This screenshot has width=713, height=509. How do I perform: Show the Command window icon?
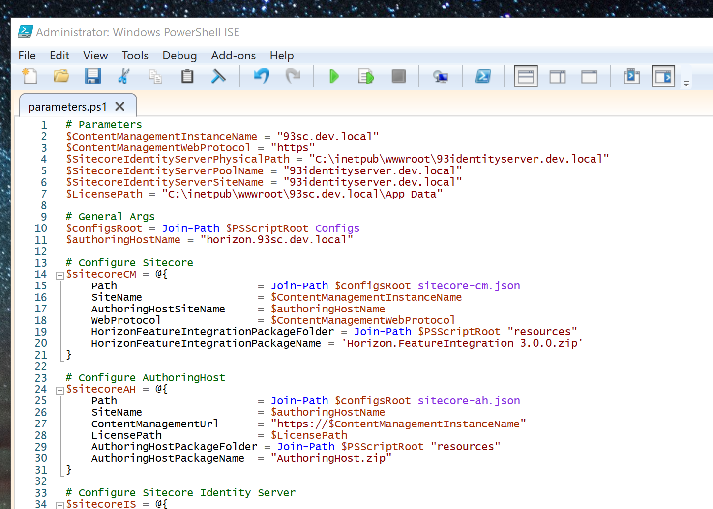click(632, 76)
